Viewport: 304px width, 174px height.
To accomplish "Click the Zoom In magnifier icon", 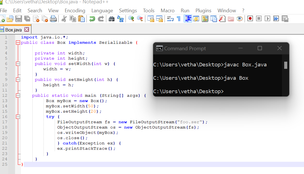I will point(131,19).
